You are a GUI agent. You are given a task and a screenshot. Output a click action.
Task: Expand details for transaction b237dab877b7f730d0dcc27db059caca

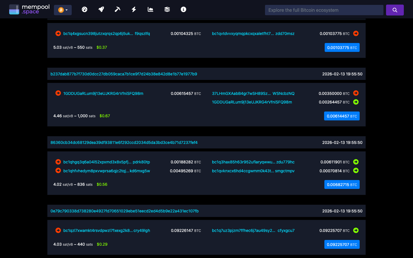click(124, 74)
